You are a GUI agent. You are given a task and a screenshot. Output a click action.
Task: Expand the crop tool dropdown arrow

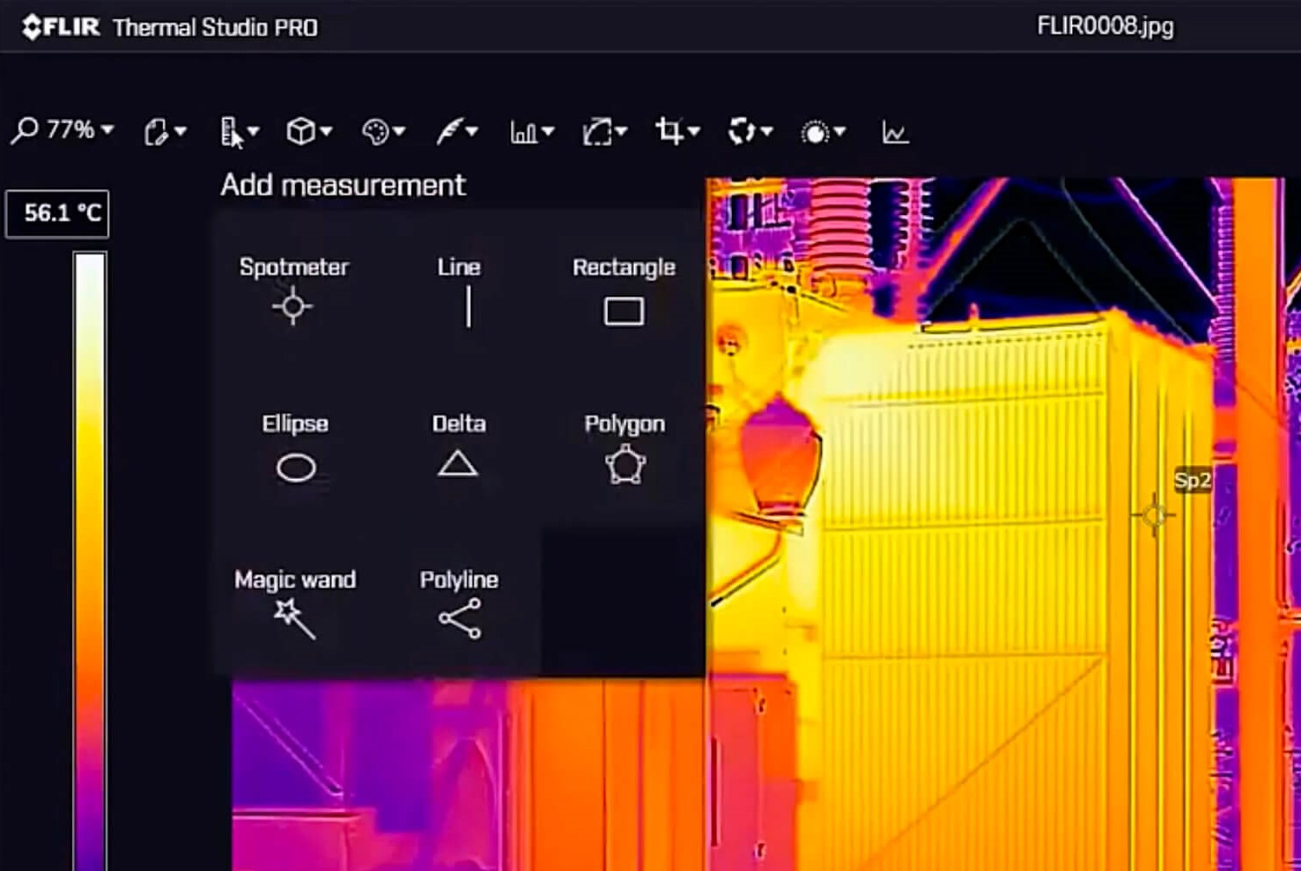[x=693, y=132]
